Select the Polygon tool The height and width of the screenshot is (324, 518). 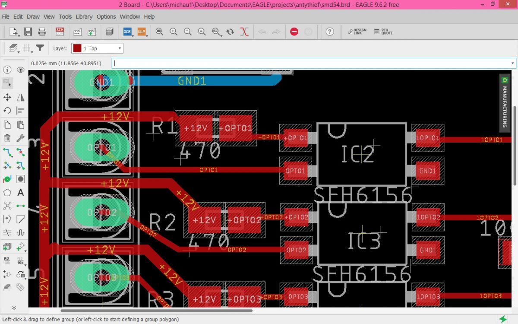(x=7, y=193)
